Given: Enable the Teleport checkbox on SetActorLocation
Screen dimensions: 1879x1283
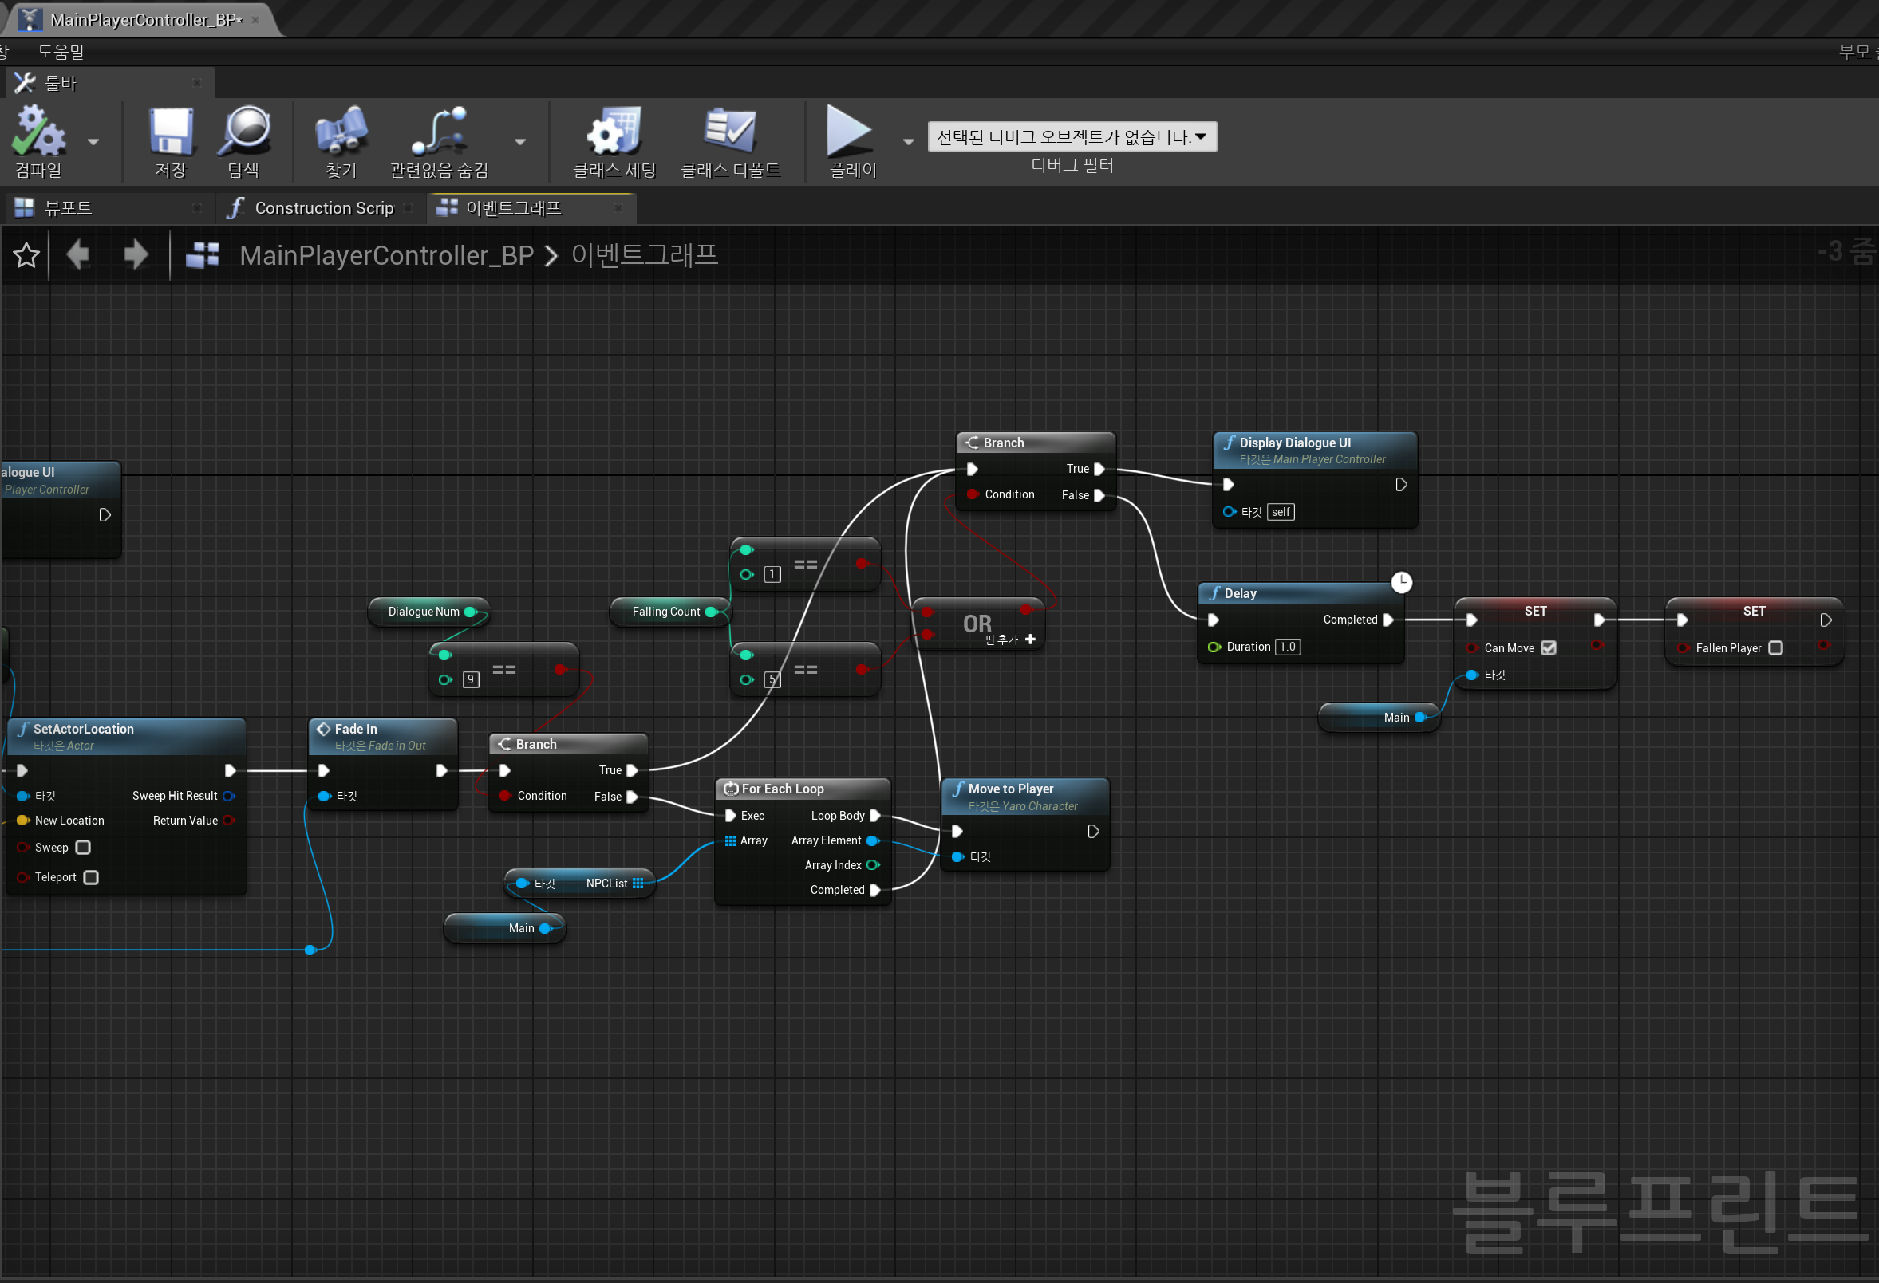Looking at the screenshot, I should (90, 877).
